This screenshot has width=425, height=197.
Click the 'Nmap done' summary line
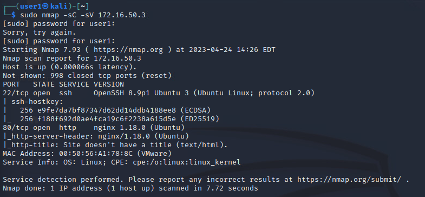tap(130, 188)
